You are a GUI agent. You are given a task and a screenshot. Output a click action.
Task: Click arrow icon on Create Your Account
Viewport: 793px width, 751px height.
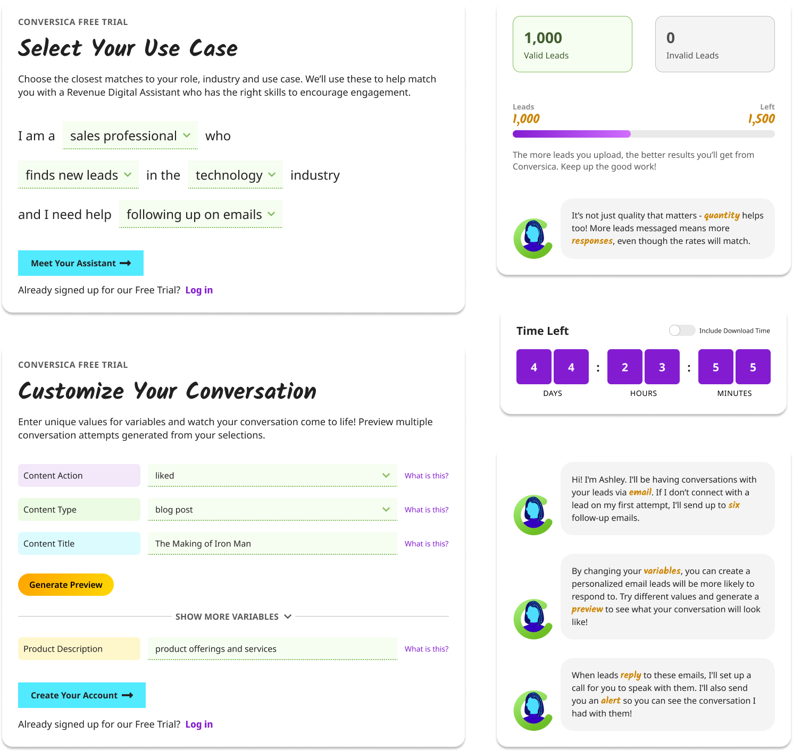point(128,695)
